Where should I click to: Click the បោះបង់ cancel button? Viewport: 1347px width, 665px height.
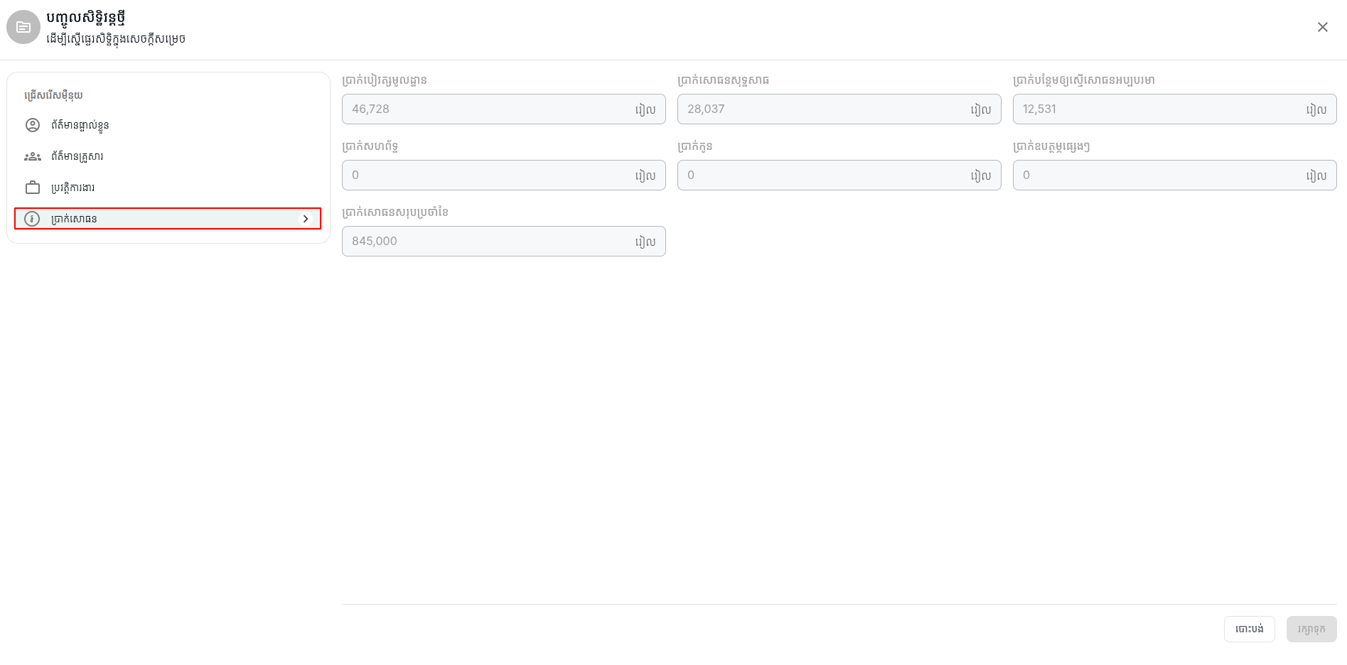pos(1249,629)
